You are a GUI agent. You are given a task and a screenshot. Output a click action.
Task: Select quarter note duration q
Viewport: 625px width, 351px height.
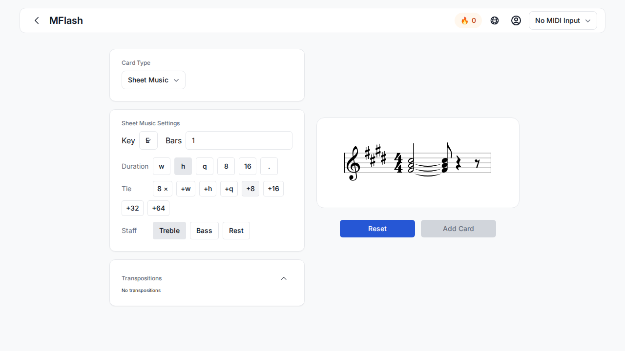(205, 166)
